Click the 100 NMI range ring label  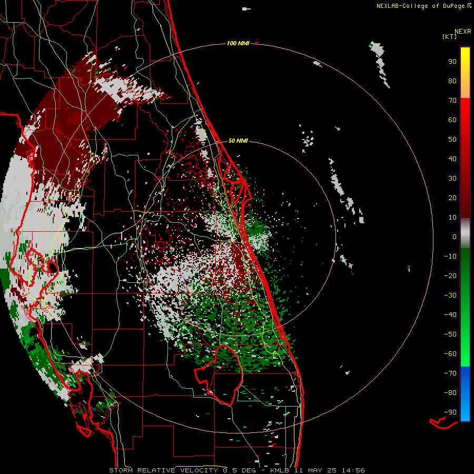click(238, 44)
